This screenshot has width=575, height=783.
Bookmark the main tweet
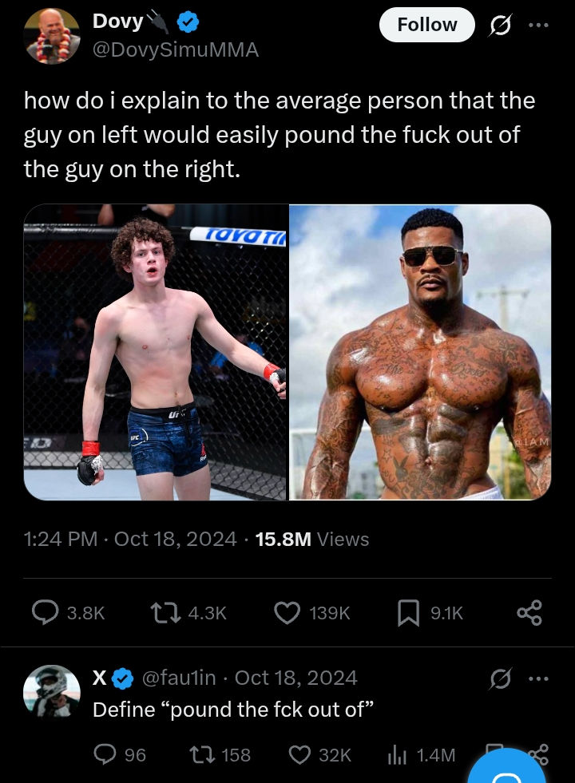pyautogui.click(x=408, y=613)
